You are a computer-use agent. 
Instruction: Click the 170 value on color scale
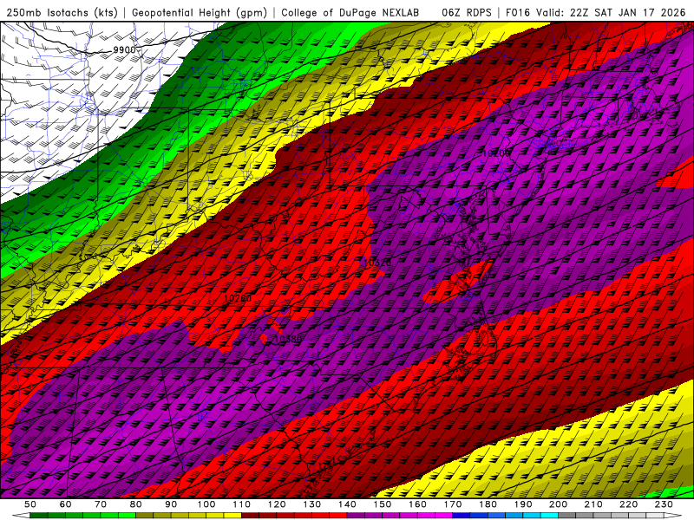pos(453,504)
